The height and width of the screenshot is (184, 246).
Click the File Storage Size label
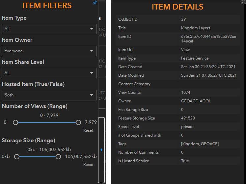(133, 110)
